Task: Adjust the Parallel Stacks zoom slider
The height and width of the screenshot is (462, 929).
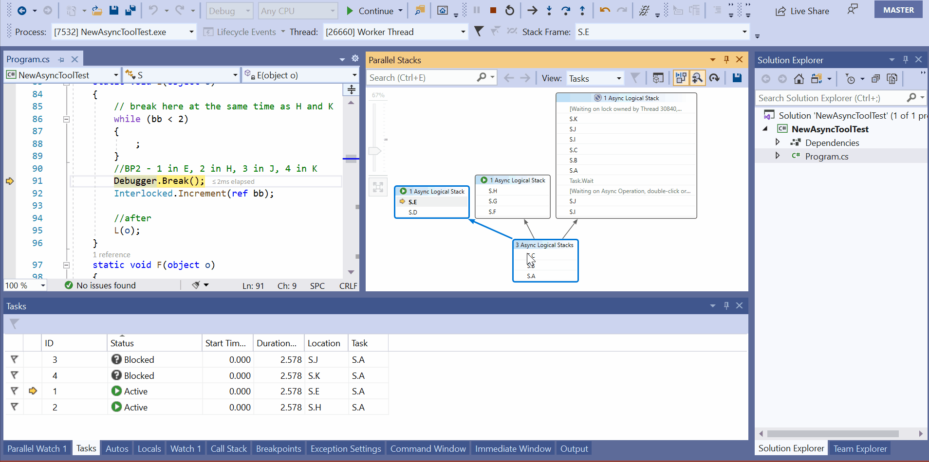Action: 375,151
